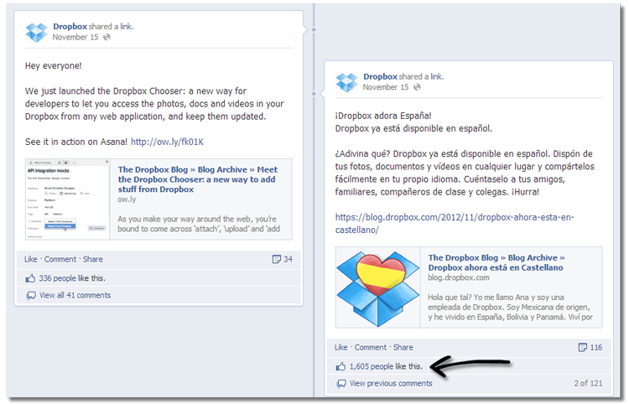Click the ¡Dropbox adora España! text
Image resolution: width=629 pixels, height=404 pixels.
(x=383, y=116)
